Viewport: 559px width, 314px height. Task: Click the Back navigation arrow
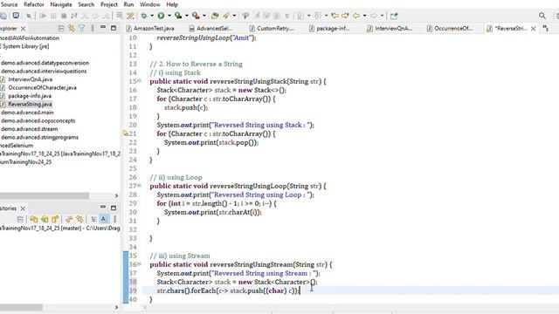point(356,16)
